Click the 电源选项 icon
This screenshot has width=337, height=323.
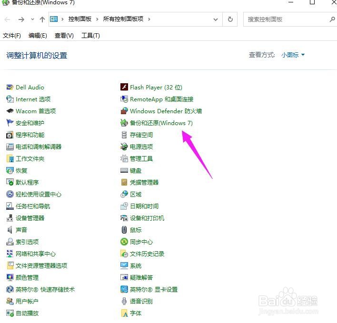[x=124, y=147]
